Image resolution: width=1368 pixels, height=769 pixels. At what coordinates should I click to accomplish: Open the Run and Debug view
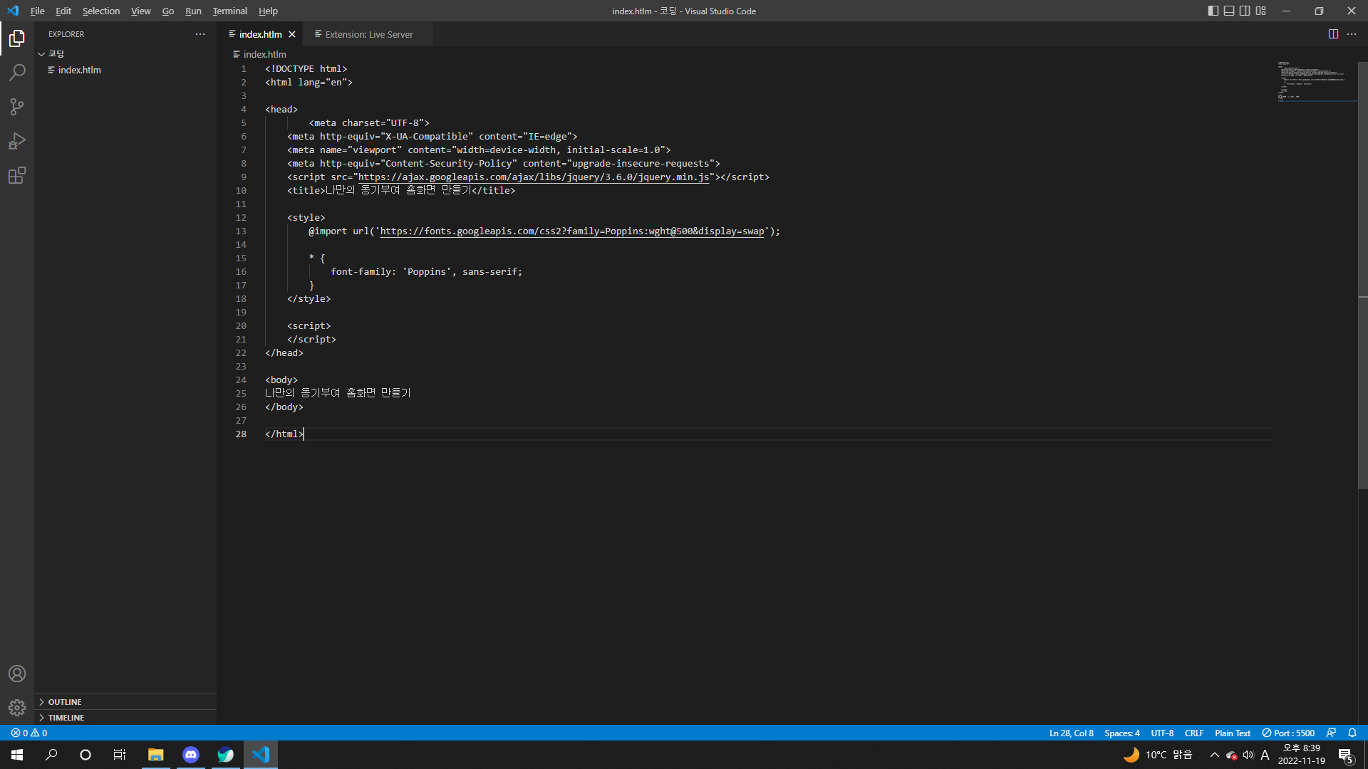(x=17, y=141)
